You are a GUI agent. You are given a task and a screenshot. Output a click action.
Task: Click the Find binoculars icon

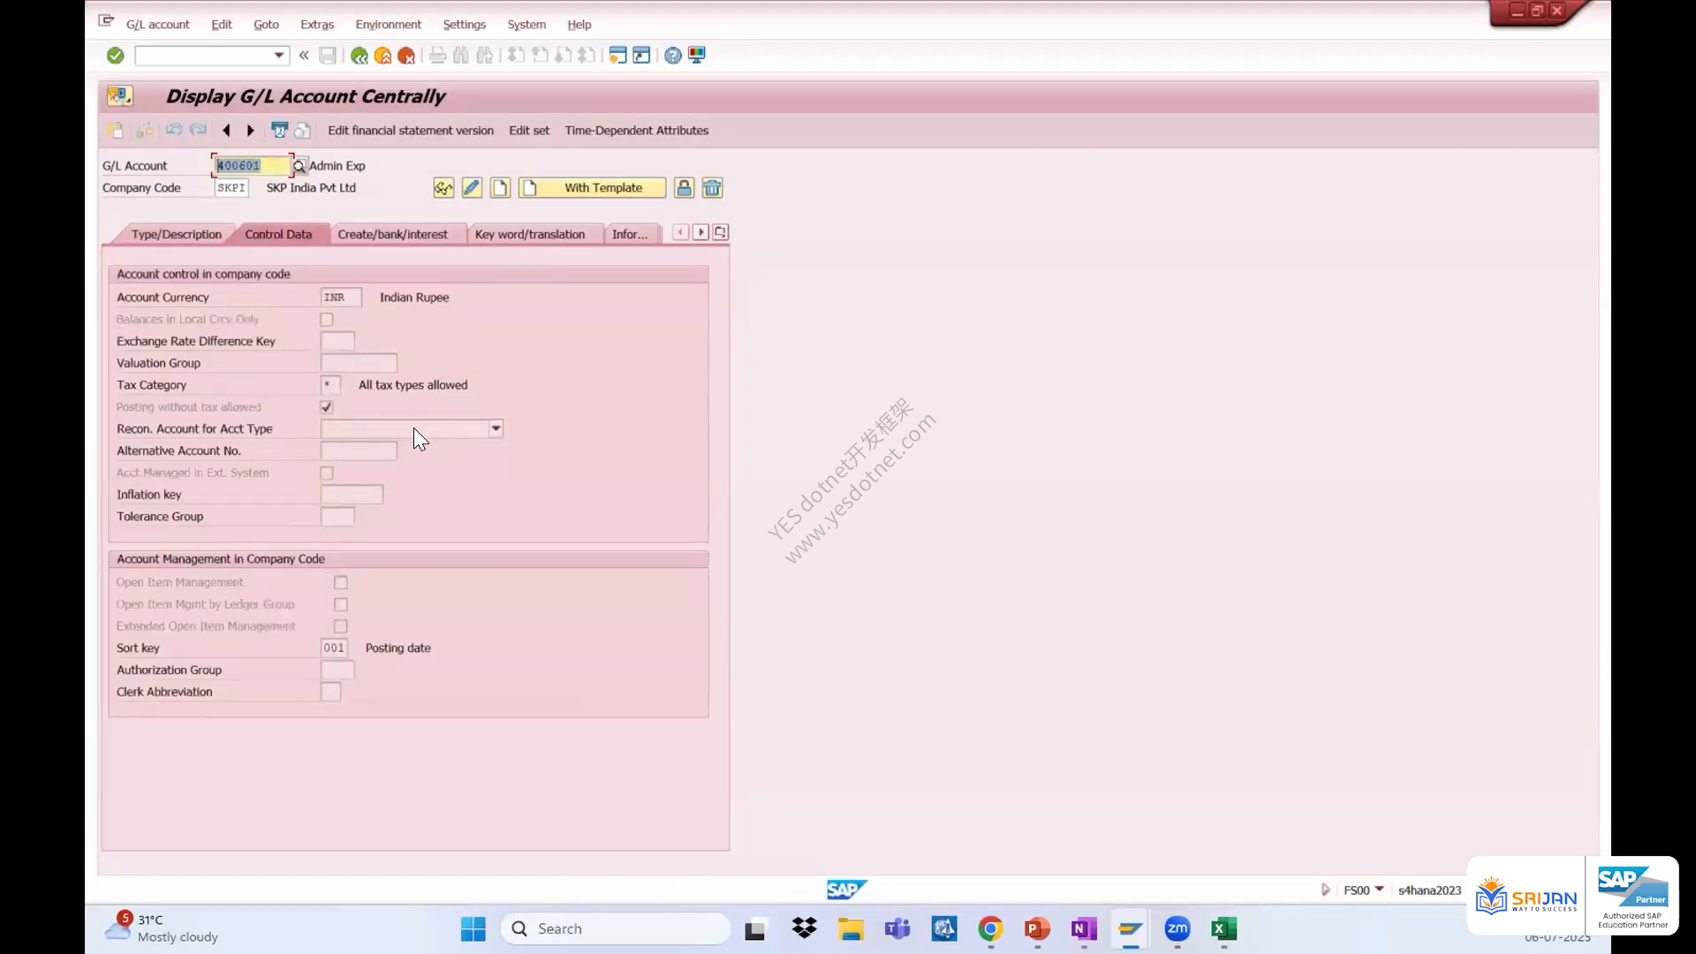click(461, 56)
